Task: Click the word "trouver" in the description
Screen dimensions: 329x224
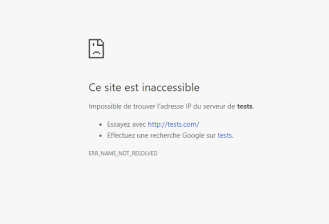Action: 142,106
